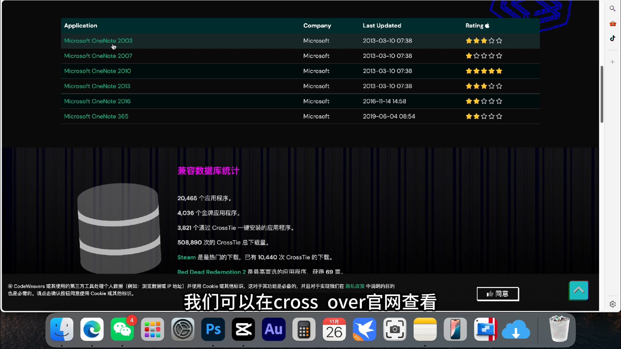The height and width of the screenshot is (349, 621).
Task: Open the iPhone mirroring app in dock
Action: [455, 329]
